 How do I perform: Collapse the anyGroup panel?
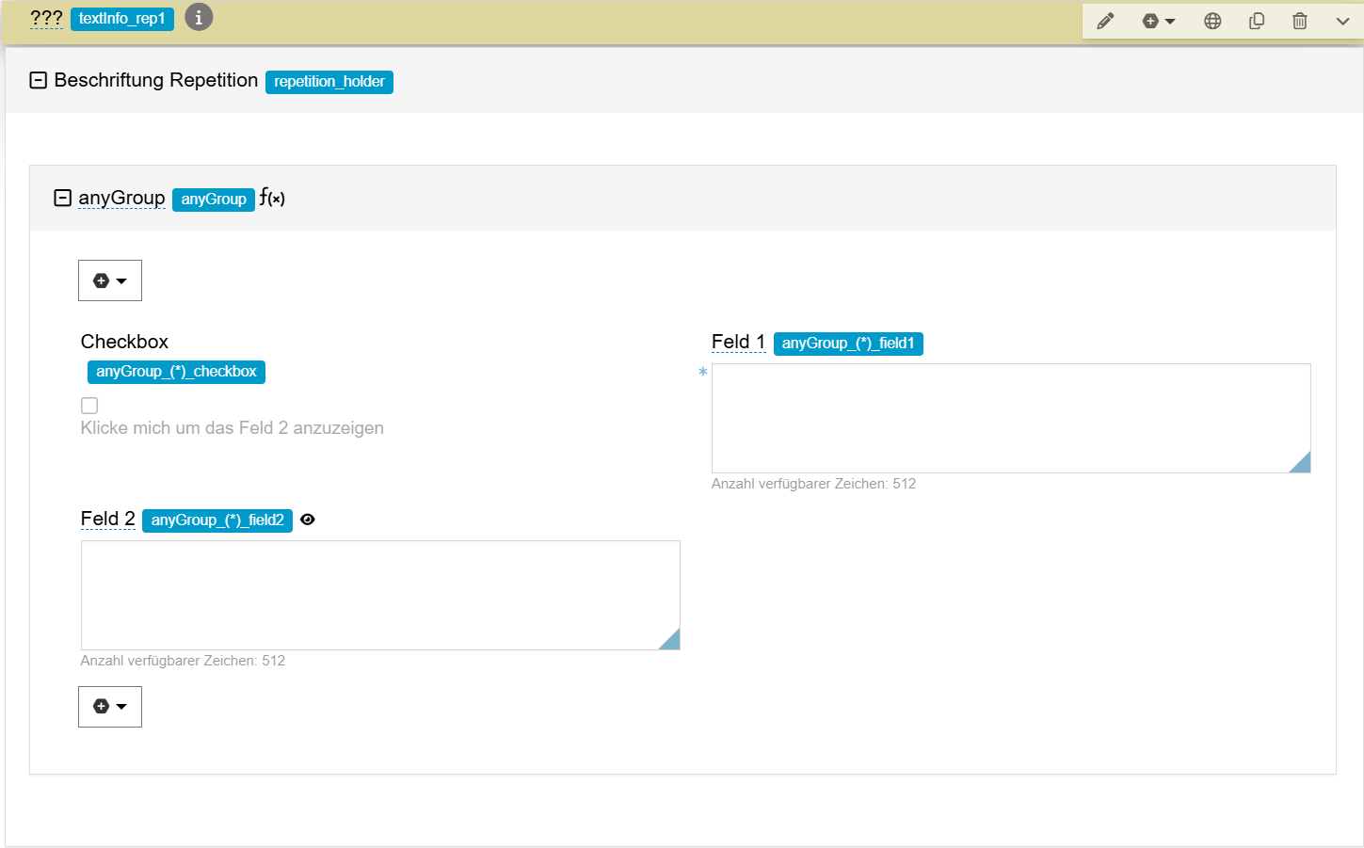pos(62,198)
